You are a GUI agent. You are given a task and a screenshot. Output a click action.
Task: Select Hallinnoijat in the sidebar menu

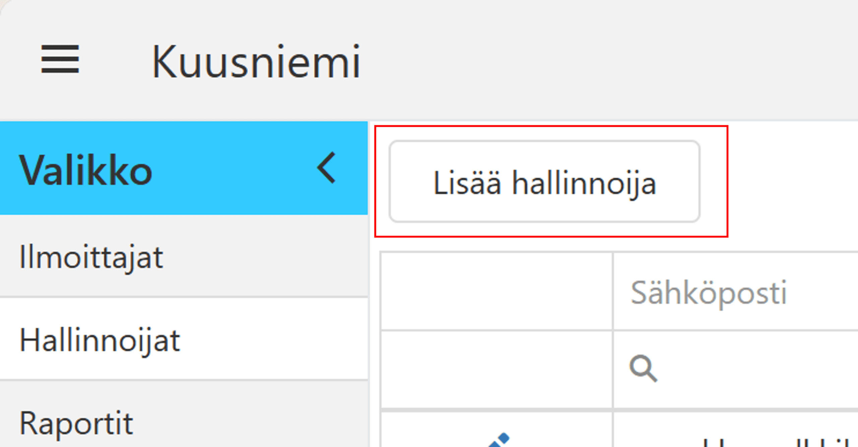click(x=100, y=340)
